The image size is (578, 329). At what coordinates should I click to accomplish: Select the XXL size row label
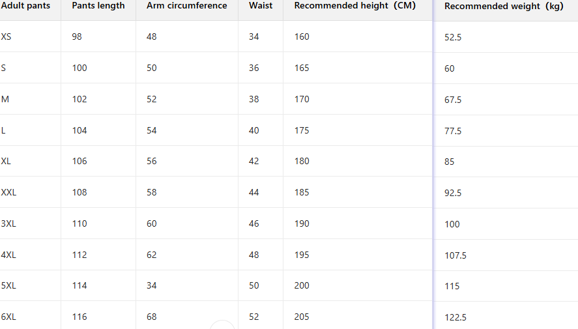tap(9, 193)
